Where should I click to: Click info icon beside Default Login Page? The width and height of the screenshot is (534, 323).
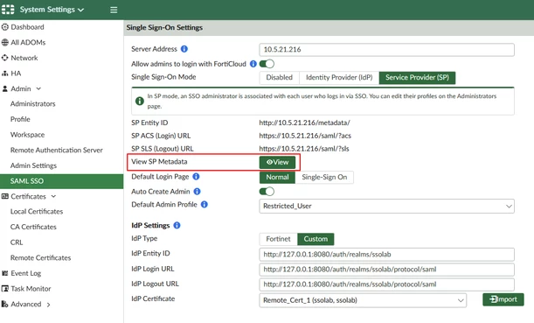[x=196, y=176]
